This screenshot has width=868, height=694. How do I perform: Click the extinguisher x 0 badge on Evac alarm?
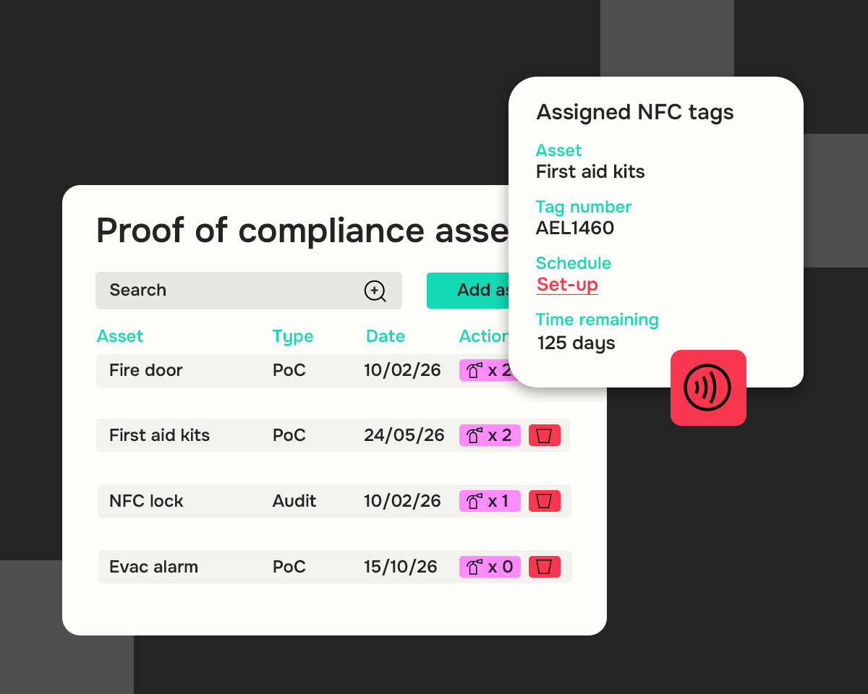tap(490, 567)
